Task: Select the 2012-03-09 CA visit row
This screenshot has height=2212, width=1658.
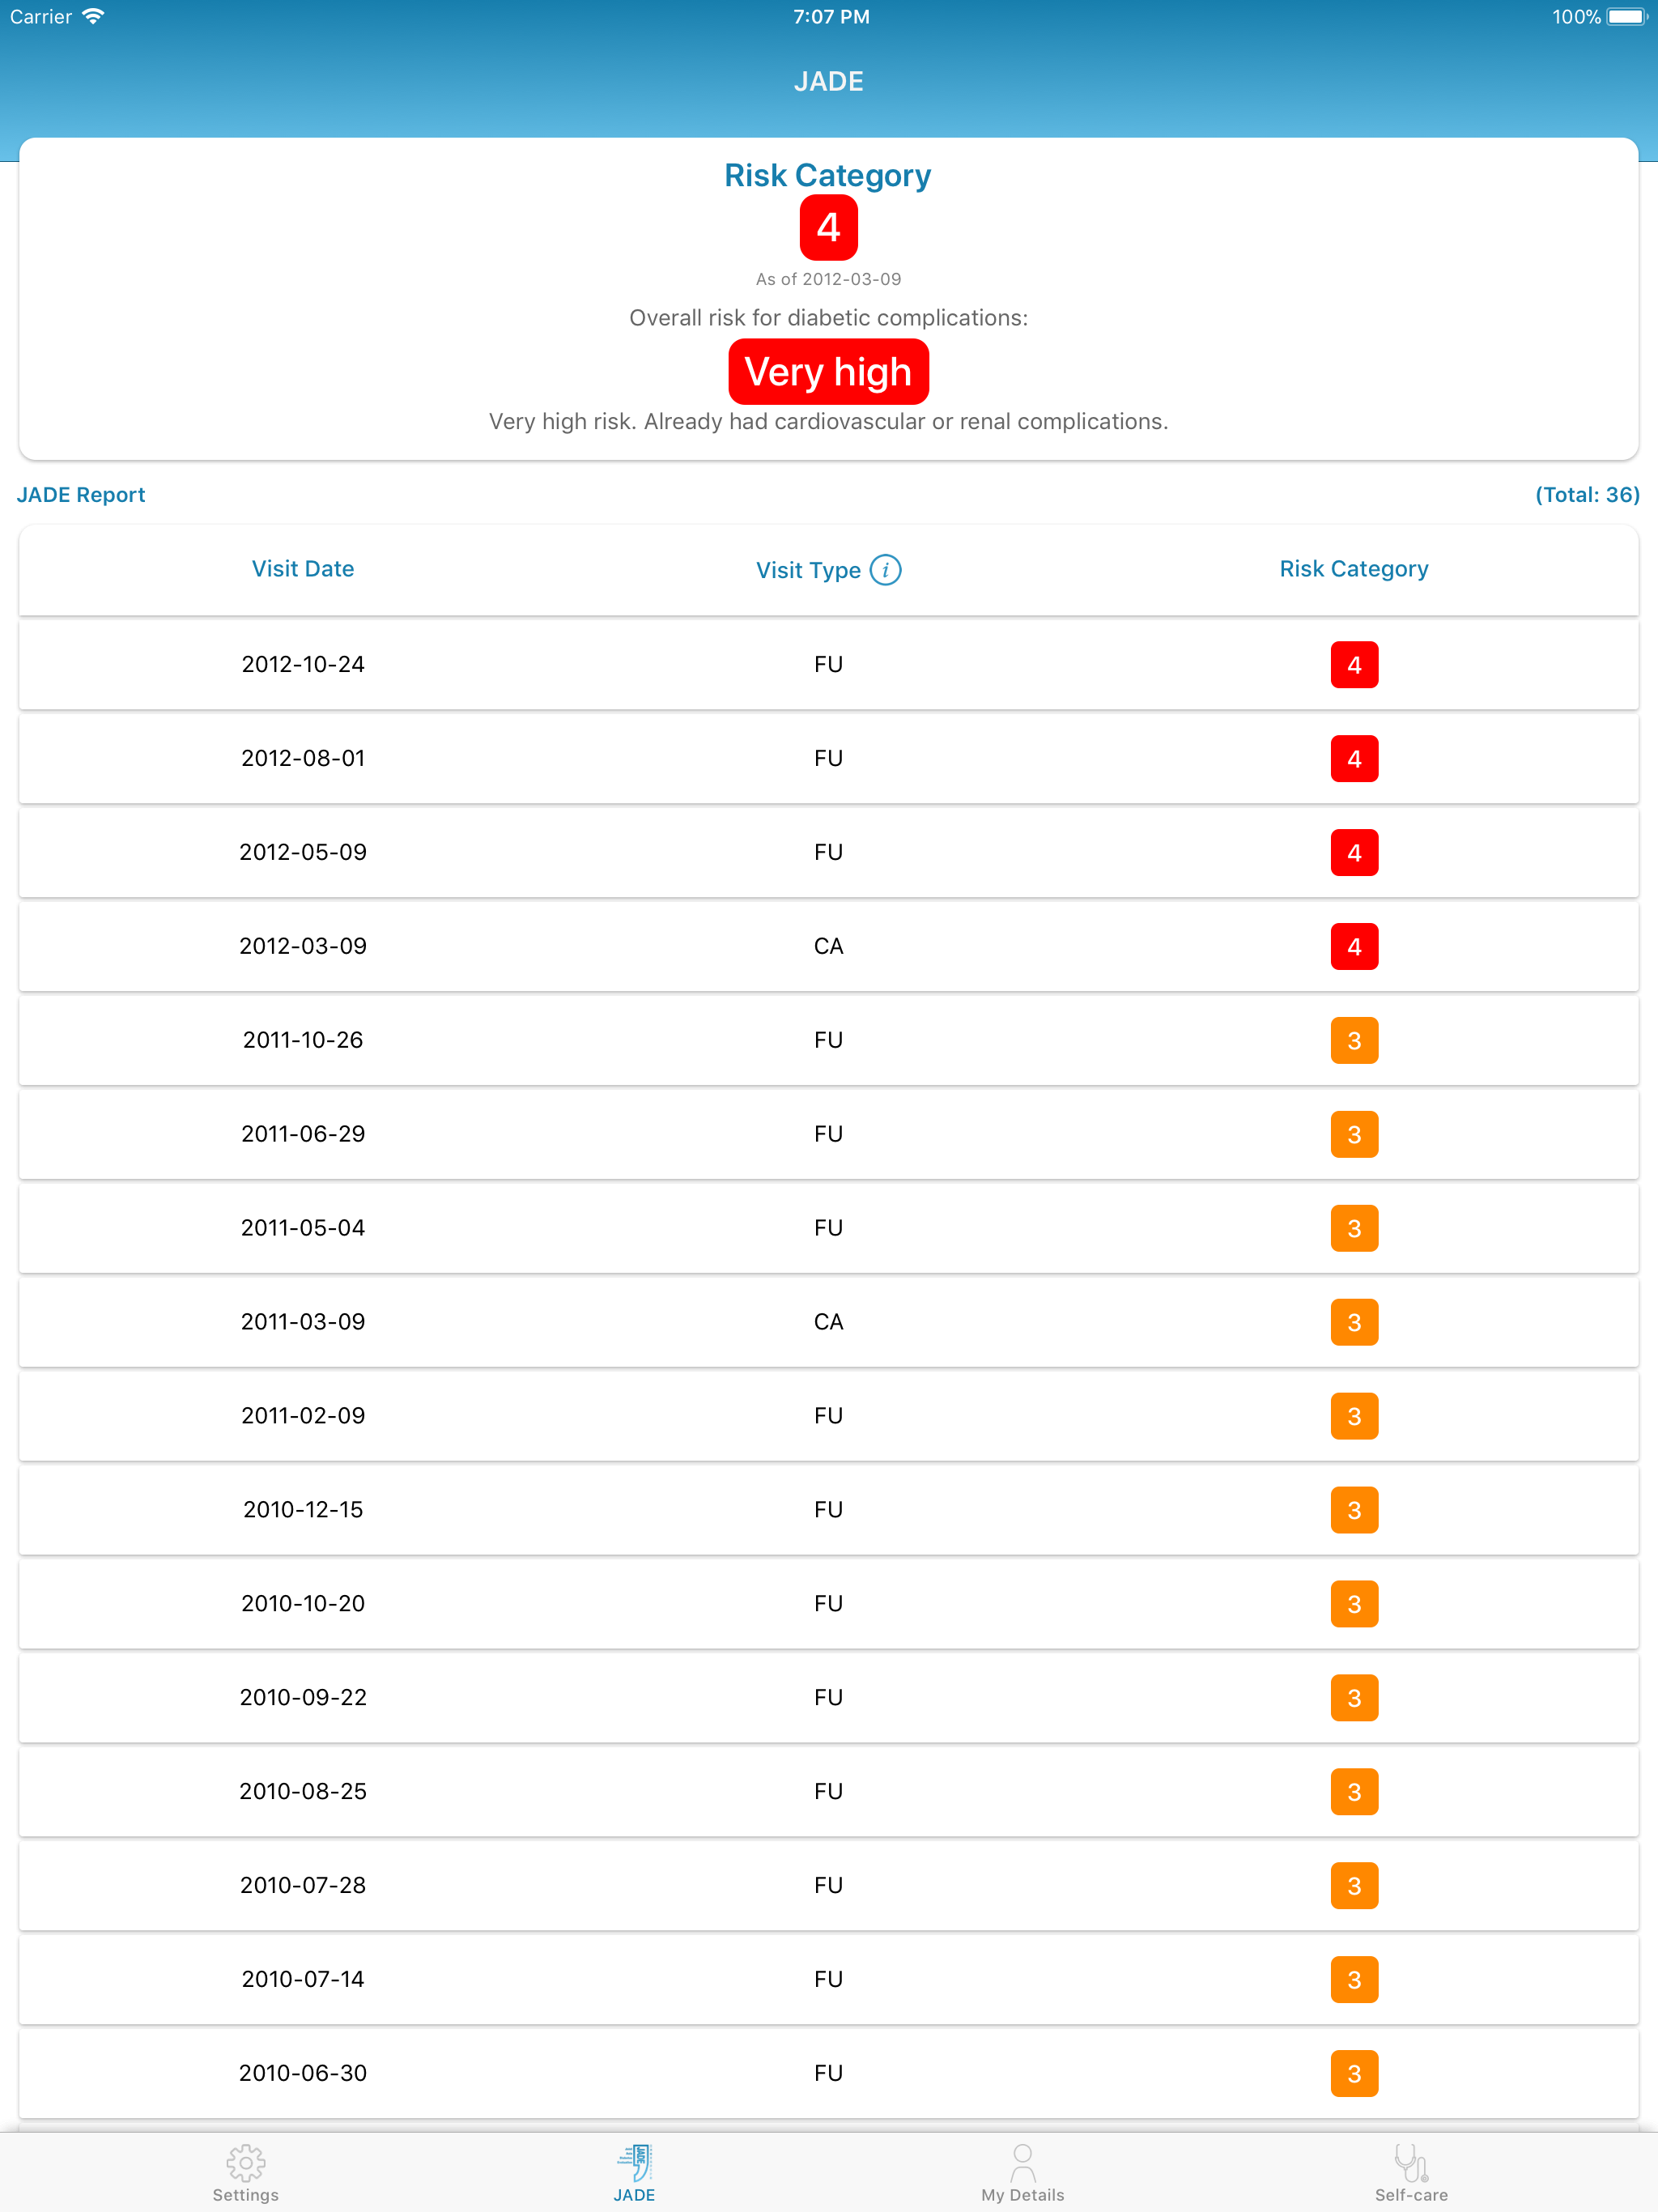Action: 828,946
